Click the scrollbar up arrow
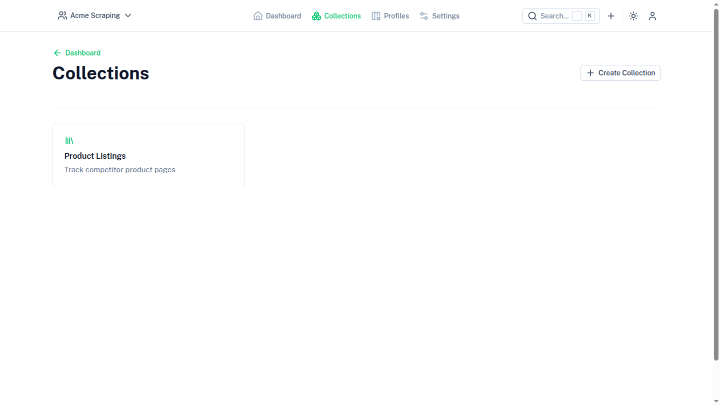Viewport: 720px width, 406px height. [x=716, y=3]
